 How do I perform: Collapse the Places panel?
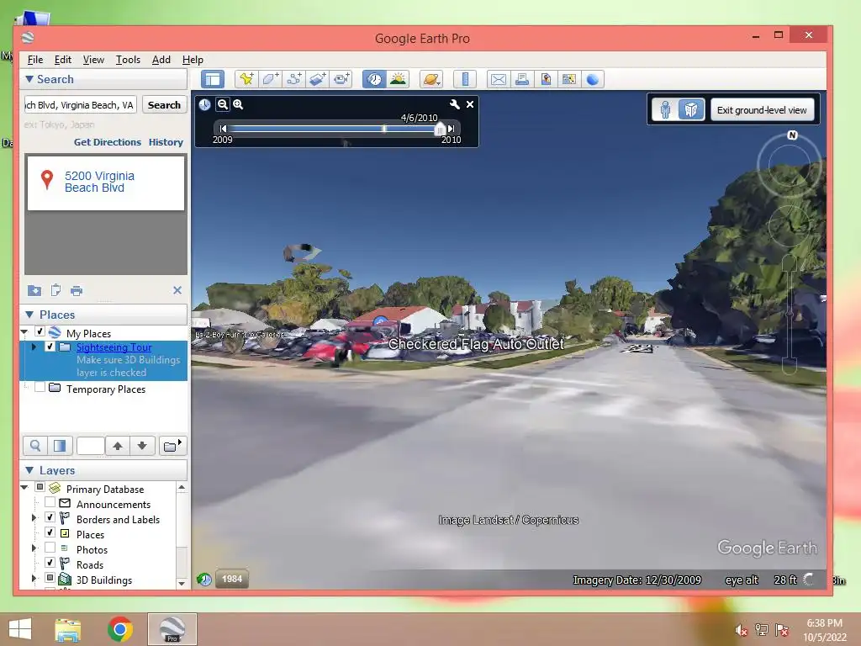tap(29, 315)
